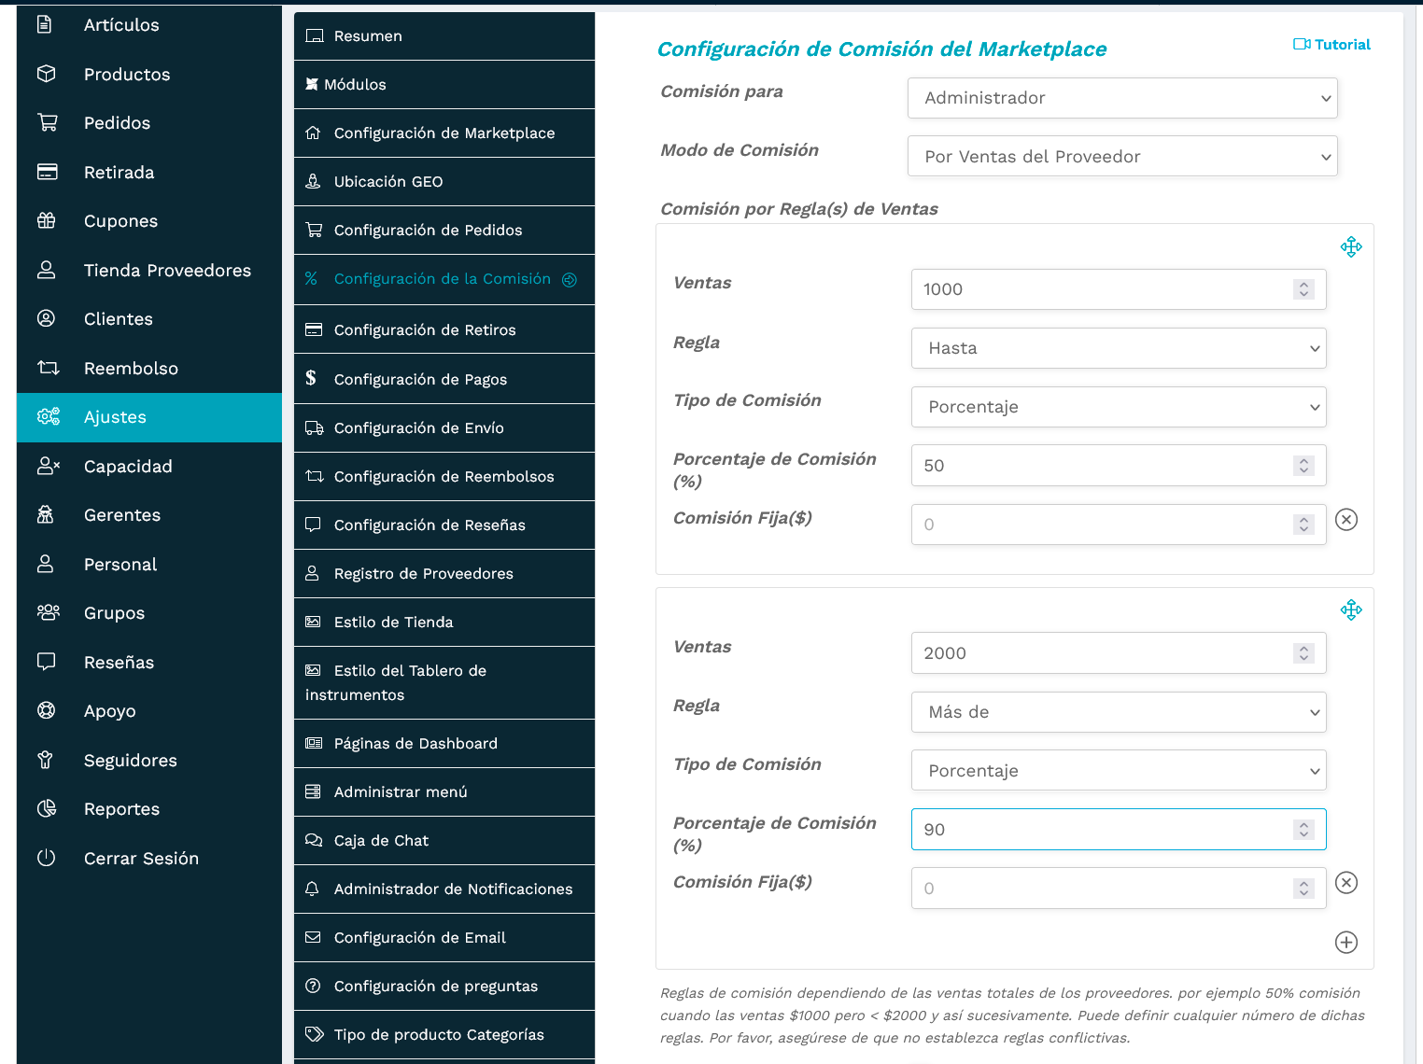Viewport: 1423px width, 1064px height.
Task: Open the Modo de Comisión dropdown
Action: 1120,156
